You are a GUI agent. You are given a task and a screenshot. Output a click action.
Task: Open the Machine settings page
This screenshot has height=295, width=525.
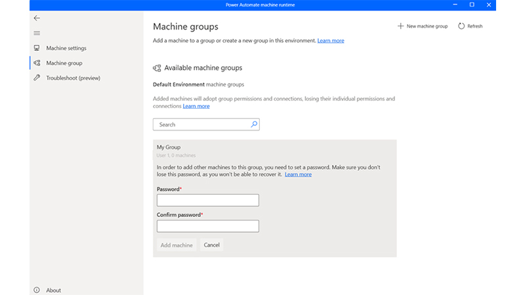66,49
